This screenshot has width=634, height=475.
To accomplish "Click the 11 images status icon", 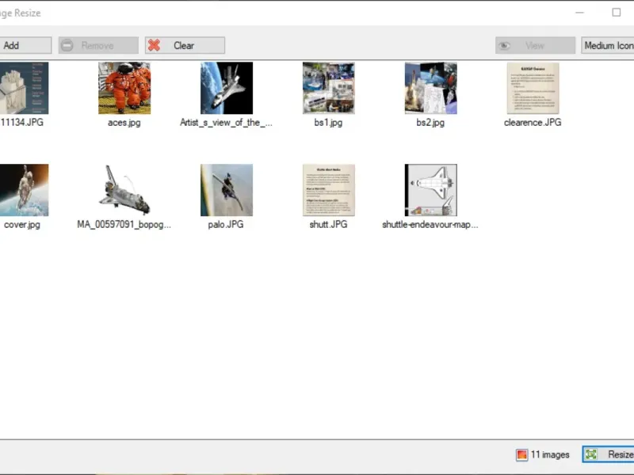I will pyautogui.click(x=522, y=454).
